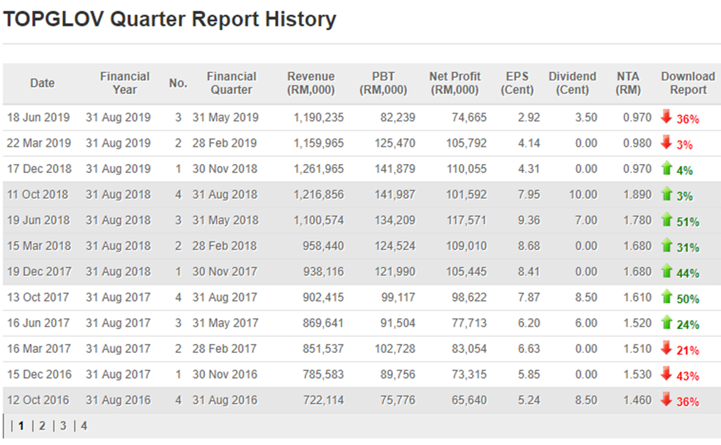Viewport: 721px width, 445px height.
Task: Click the green up arrow in 19 Dec 2017 row
Action: (667, 271)
